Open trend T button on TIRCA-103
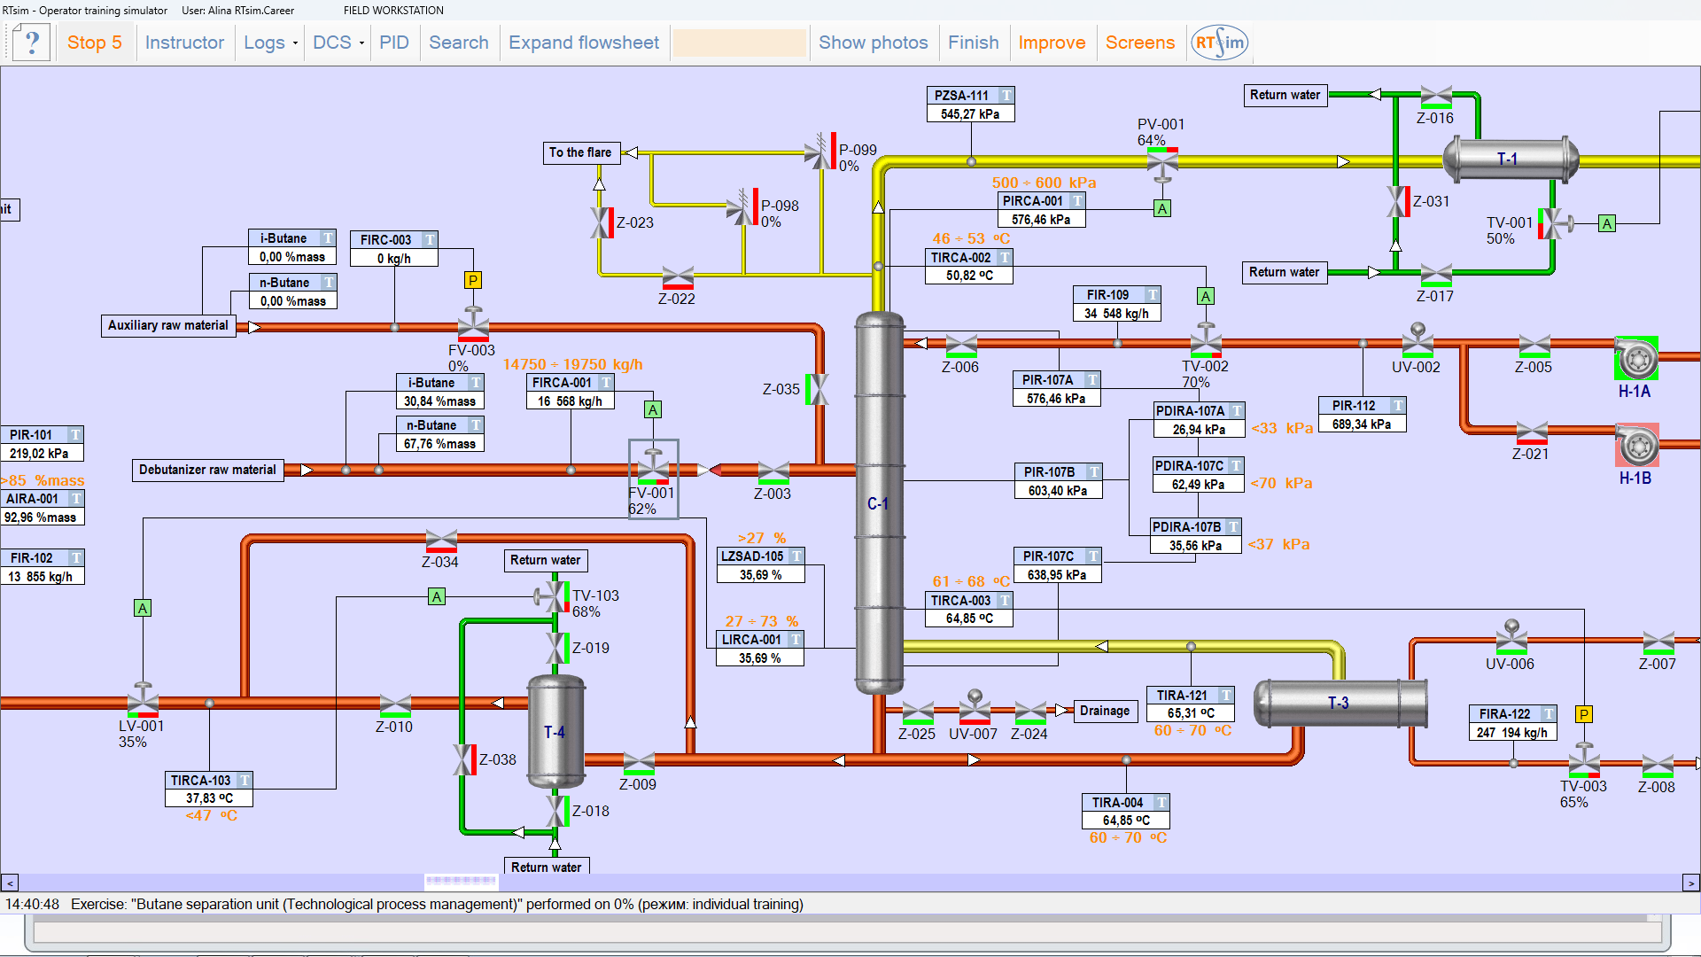 click(x=245, y=781)
